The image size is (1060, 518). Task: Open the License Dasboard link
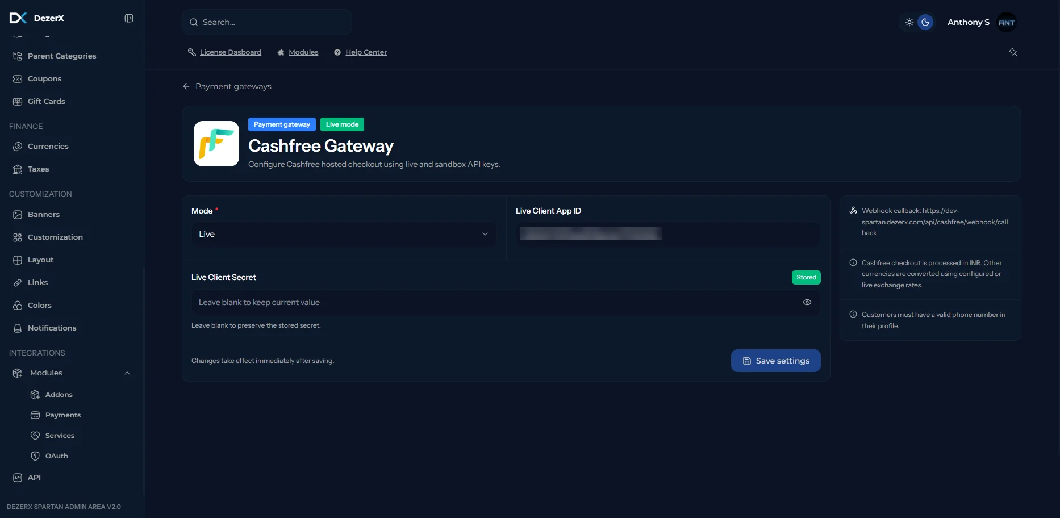pos(231,52)
